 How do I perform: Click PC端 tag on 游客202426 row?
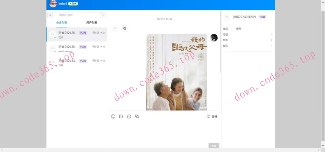point(83,33)
